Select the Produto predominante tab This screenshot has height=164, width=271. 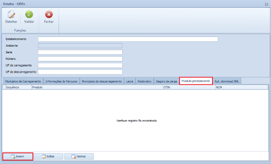point(196,81)
